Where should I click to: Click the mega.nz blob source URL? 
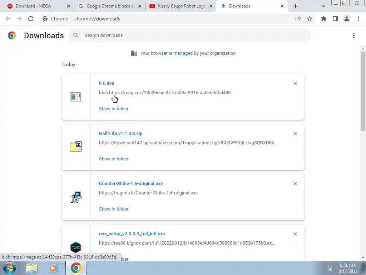[165, 93]
